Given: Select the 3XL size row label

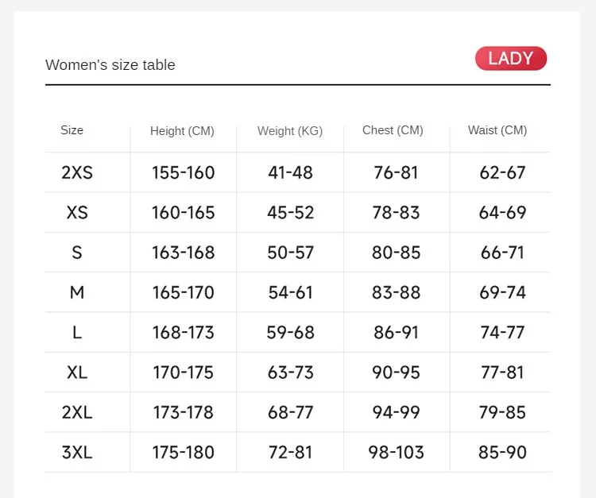Looking at the screenshot, I should point(77,453).
